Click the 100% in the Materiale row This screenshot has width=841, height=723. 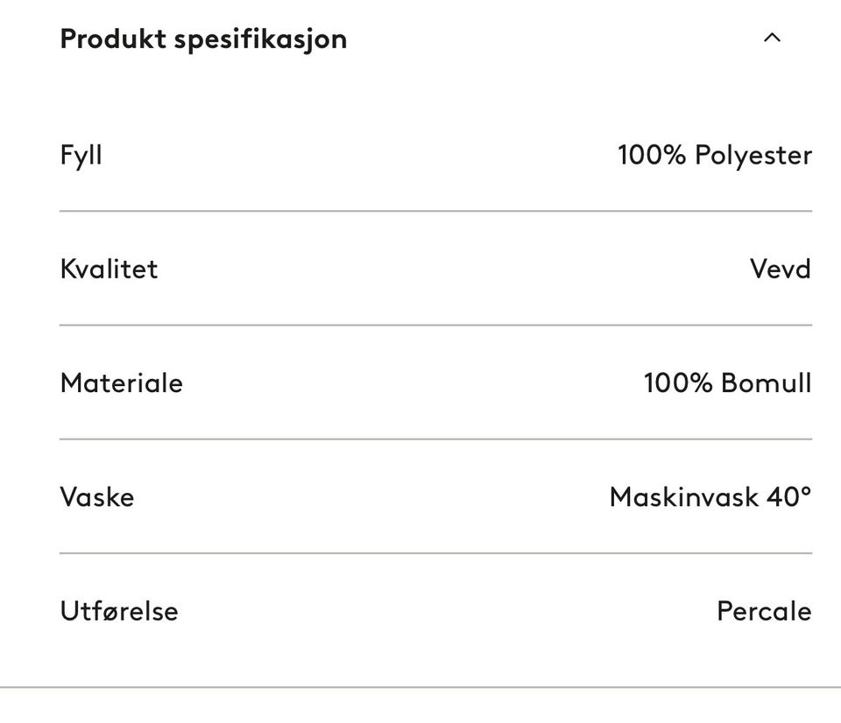click(x=678, y=383)
